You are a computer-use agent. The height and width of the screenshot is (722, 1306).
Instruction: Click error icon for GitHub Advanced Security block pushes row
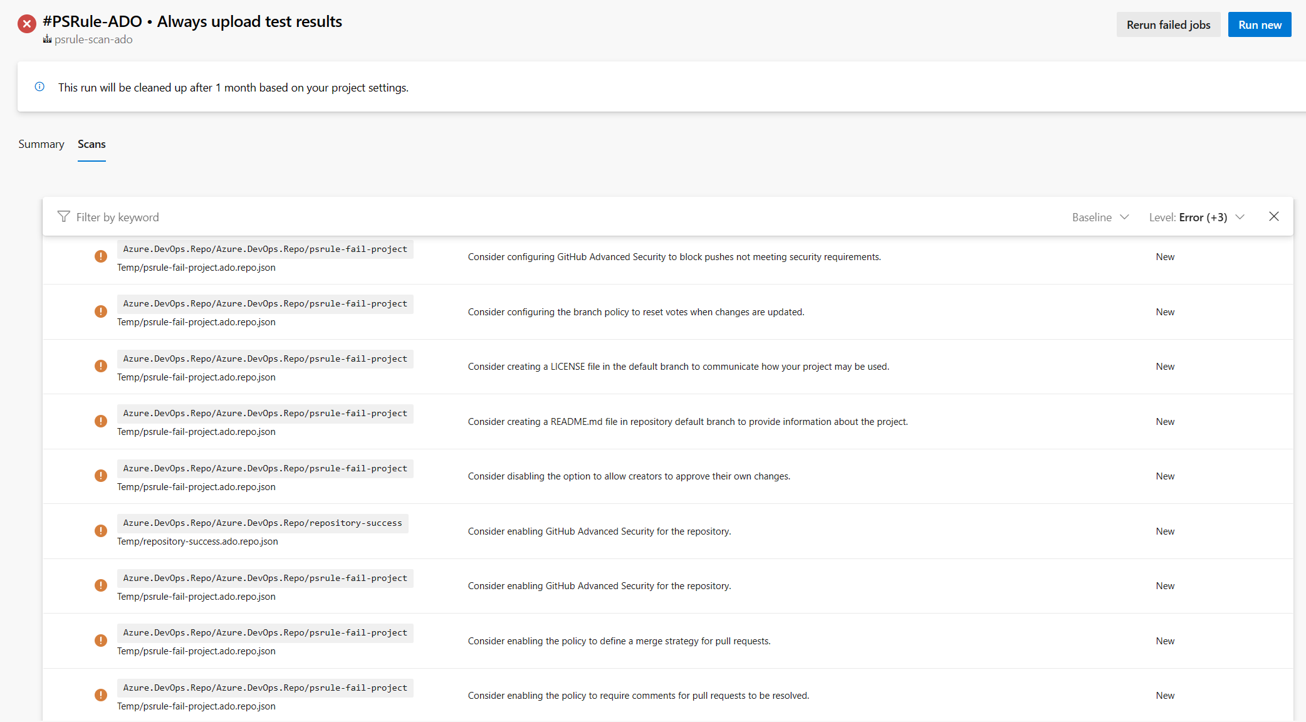pos(100,256)
